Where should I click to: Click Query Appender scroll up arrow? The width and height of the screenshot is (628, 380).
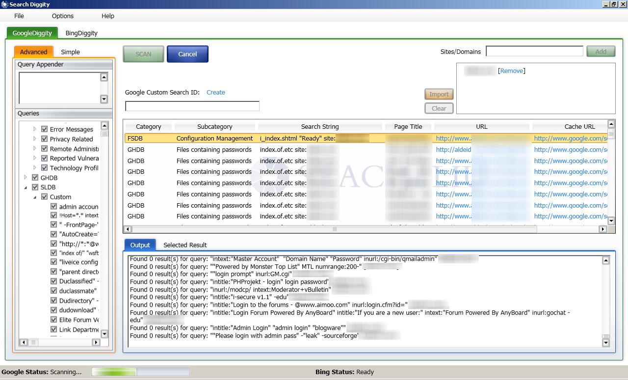point(104,77)
